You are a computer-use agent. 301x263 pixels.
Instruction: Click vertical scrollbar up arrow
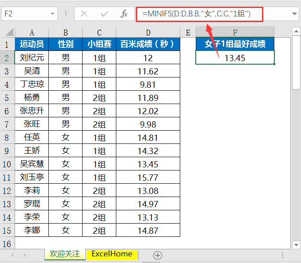click(x=296, y=31)
